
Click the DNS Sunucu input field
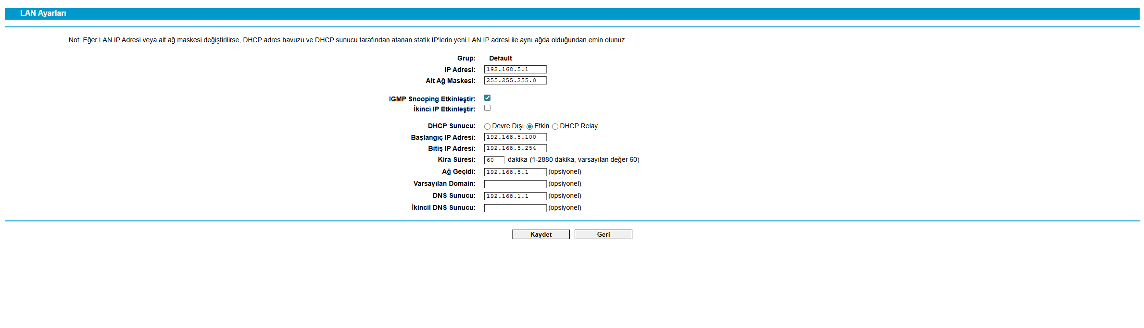[515, 196]
